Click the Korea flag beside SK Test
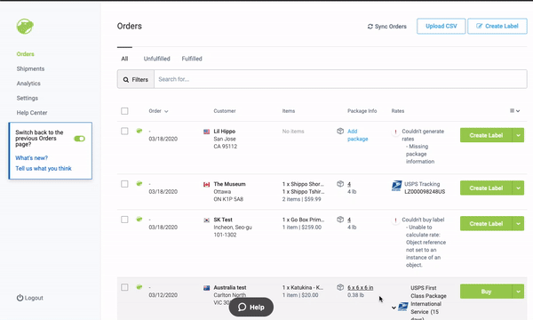 [206, 220]
